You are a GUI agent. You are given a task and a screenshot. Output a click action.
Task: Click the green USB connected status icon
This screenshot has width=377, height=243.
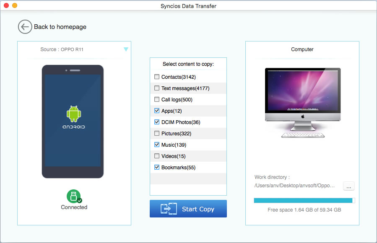click(74, 196)
